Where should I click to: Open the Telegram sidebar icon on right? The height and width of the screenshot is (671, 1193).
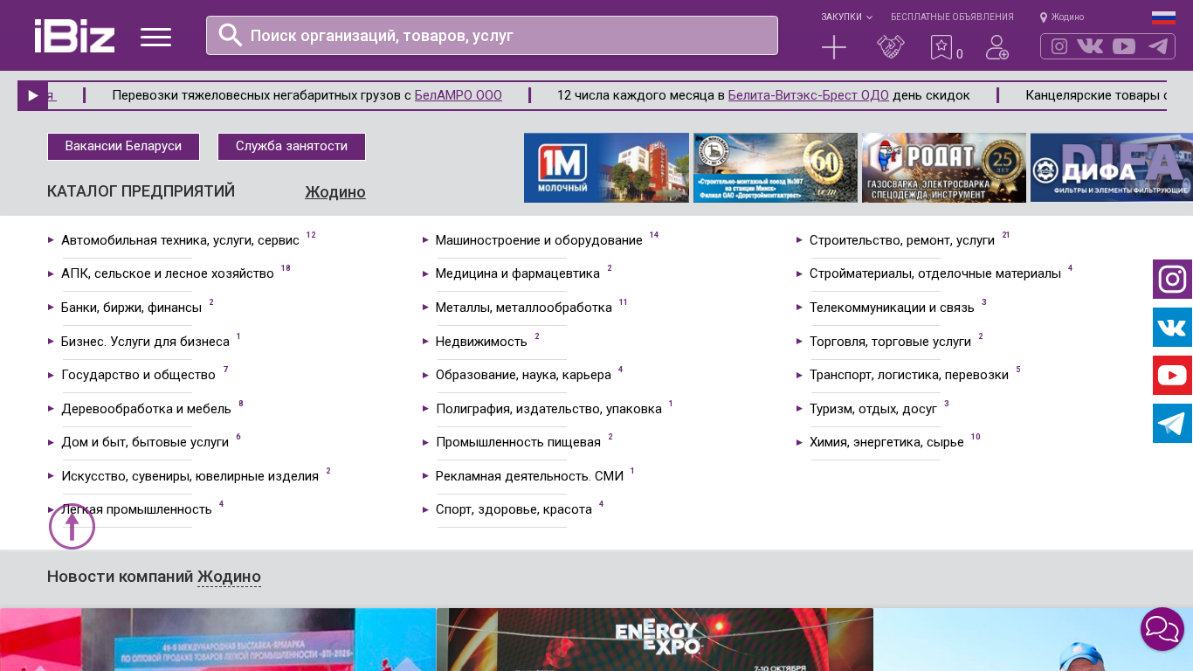[1172, 424]
